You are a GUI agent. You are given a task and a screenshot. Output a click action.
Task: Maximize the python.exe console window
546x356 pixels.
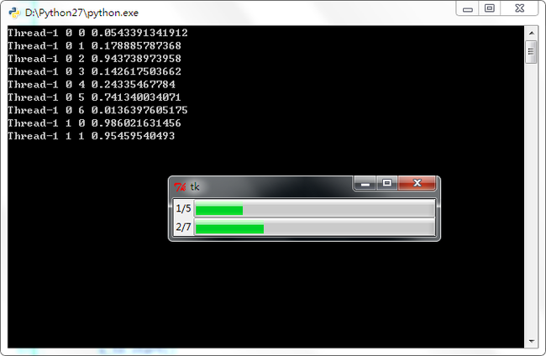(490, 8)
